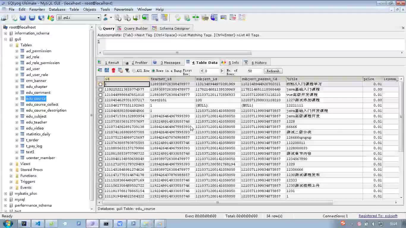Viewport: 406px width, 228px height.
Task: Check the row checkbox for 1227测试添加课程
Action: click(x=100, y=100)
